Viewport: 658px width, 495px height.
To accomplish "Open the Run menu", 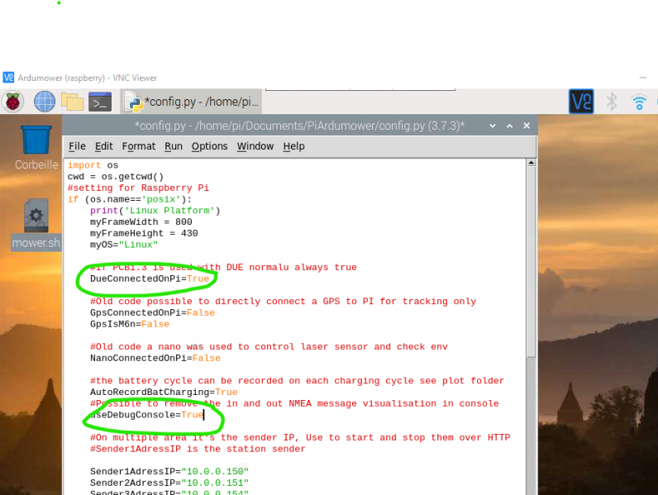I will (x=174, y=146).
